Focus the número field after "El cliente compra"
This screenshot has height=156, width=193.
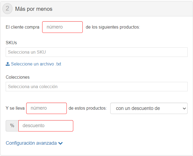pyautogui.click(x=62, y=27)
